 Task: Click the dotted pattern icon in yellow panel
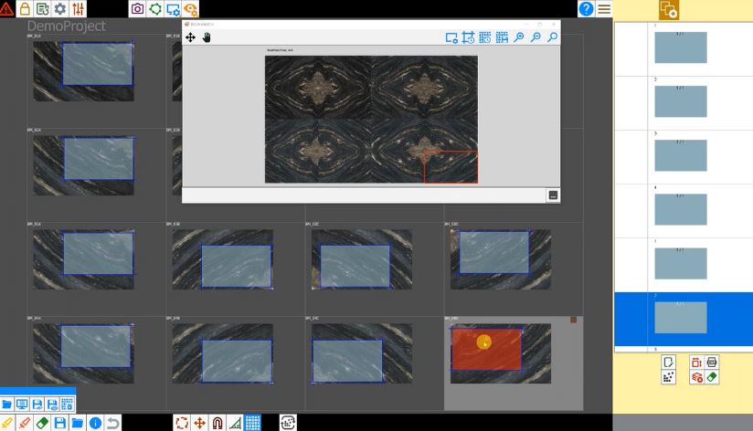point(668,377)
